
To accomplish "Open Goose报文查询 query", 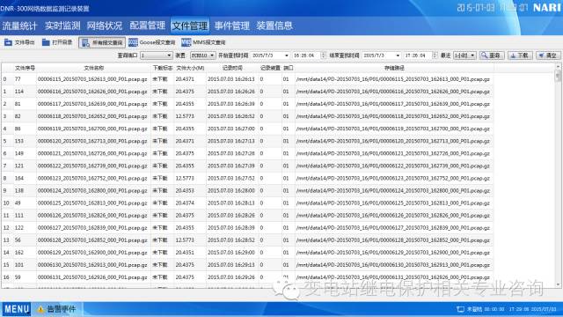I will (152, 42).
